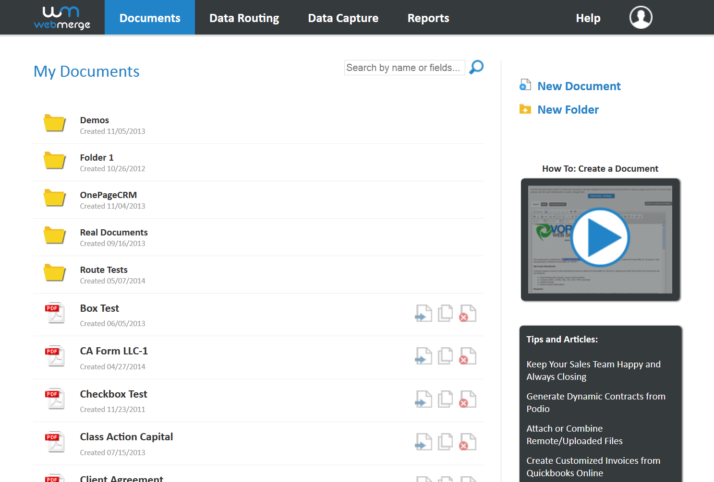Click the New Document page icon

click(525, 85)
